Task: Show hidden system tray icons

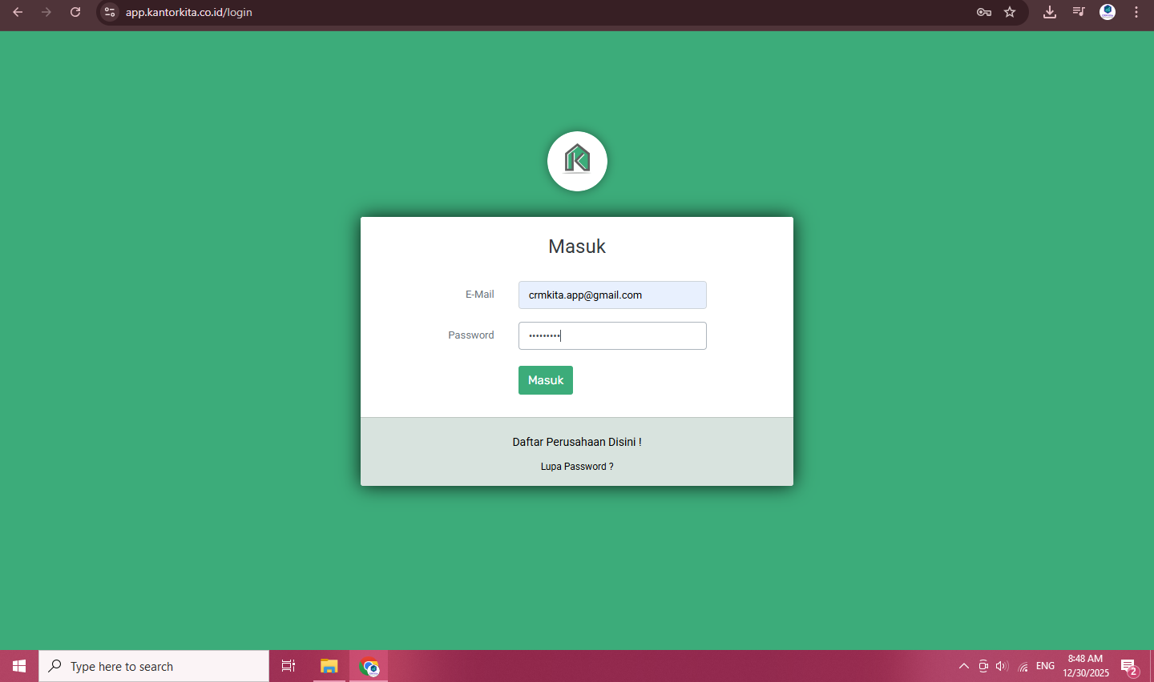Action: pos(964,666)
